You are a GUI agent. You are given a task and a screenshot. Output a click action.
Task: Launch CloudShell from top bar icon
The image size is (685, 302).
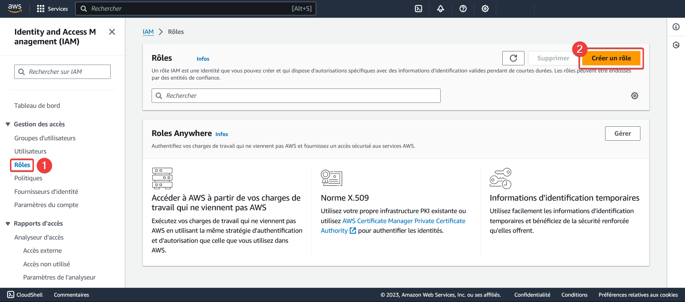click(418, 9)
